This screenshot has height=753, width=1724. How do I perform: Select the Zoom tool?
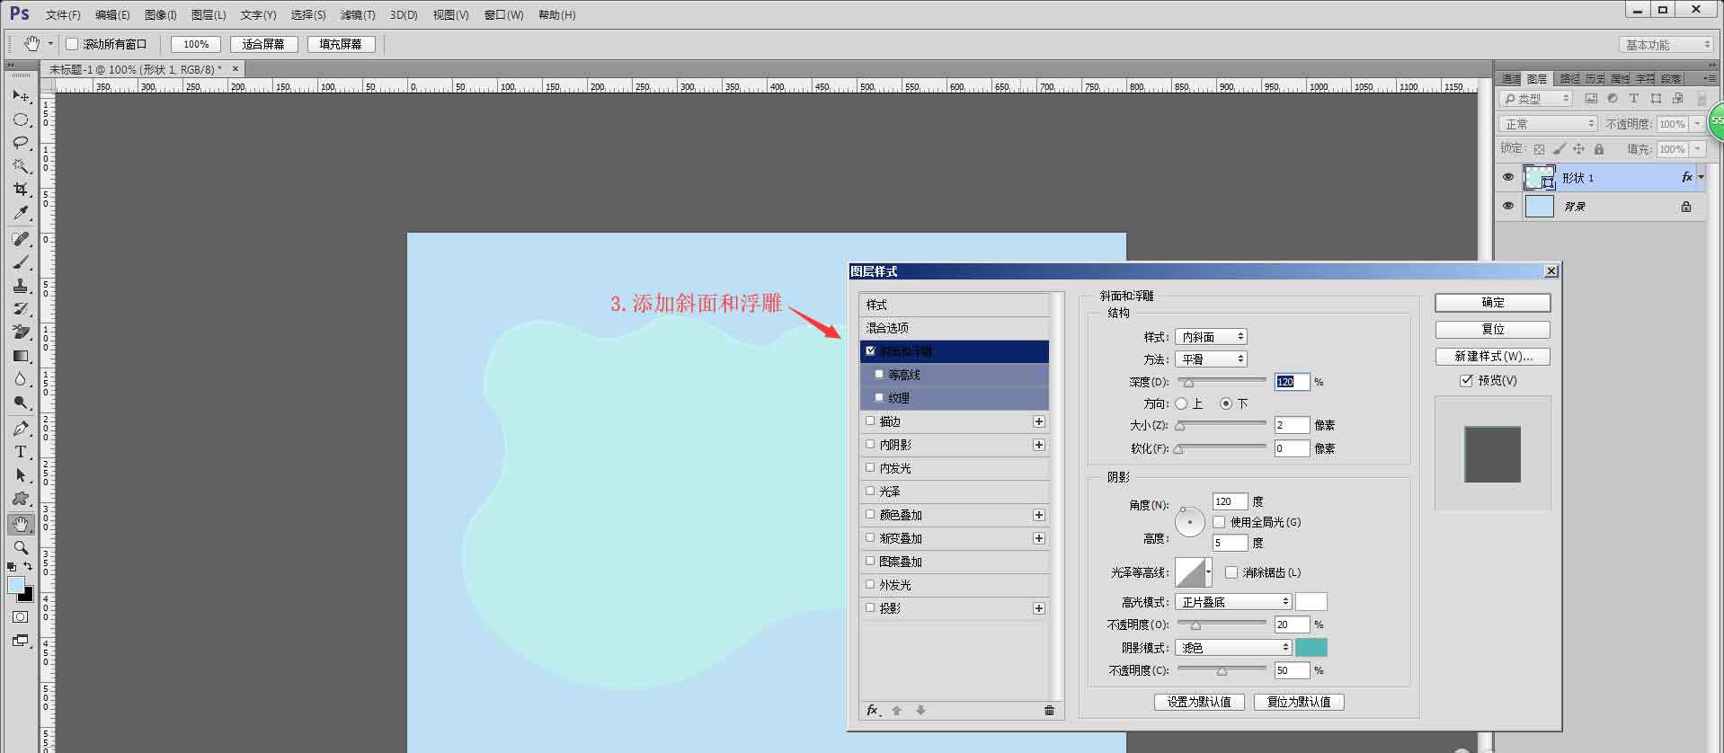tap(21, 547)
